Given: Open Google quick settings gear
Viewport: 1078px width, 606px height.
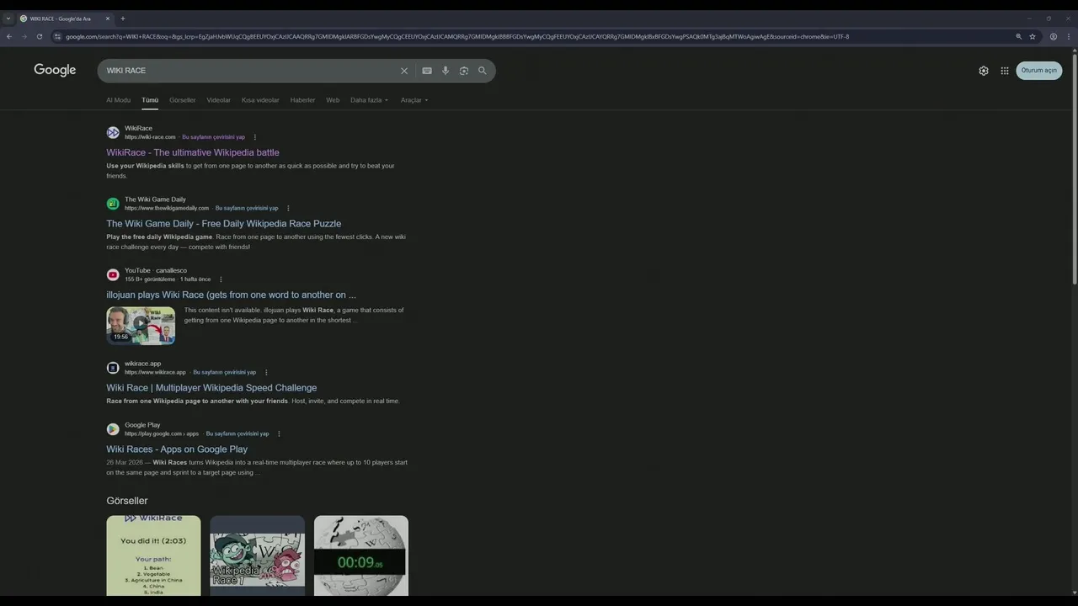Looking at the screenshot, I should coord(984,71).
